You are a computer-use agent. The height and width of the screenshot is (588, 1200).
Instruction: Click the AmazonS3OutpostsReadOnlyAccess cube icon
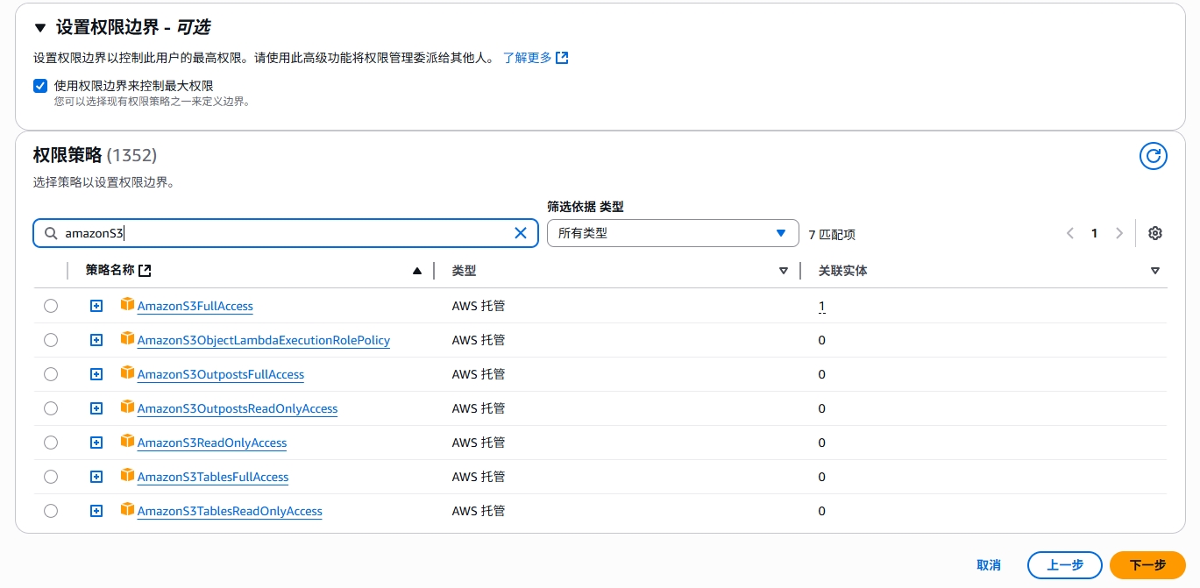click(x=128, y=407)
